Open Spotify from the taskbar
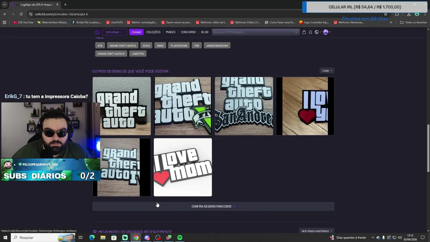The height and width of the screenshot is (242, 430). click(x=180, y=238)
